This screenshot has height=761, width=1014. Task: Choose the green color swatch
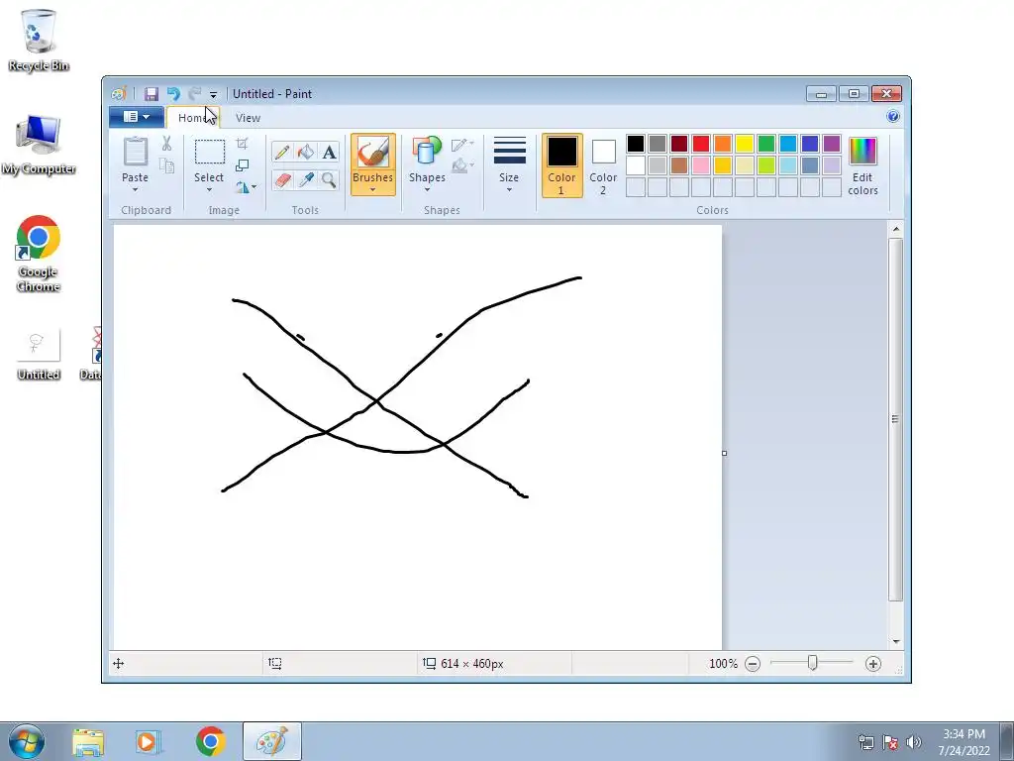pos(766,144)
